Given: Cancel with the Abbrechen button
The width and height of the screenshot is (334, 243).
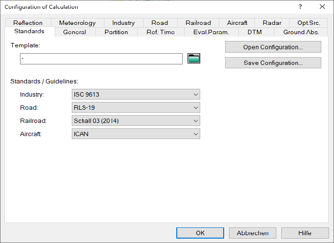Looking at the screenshot, I should [252, 233].
